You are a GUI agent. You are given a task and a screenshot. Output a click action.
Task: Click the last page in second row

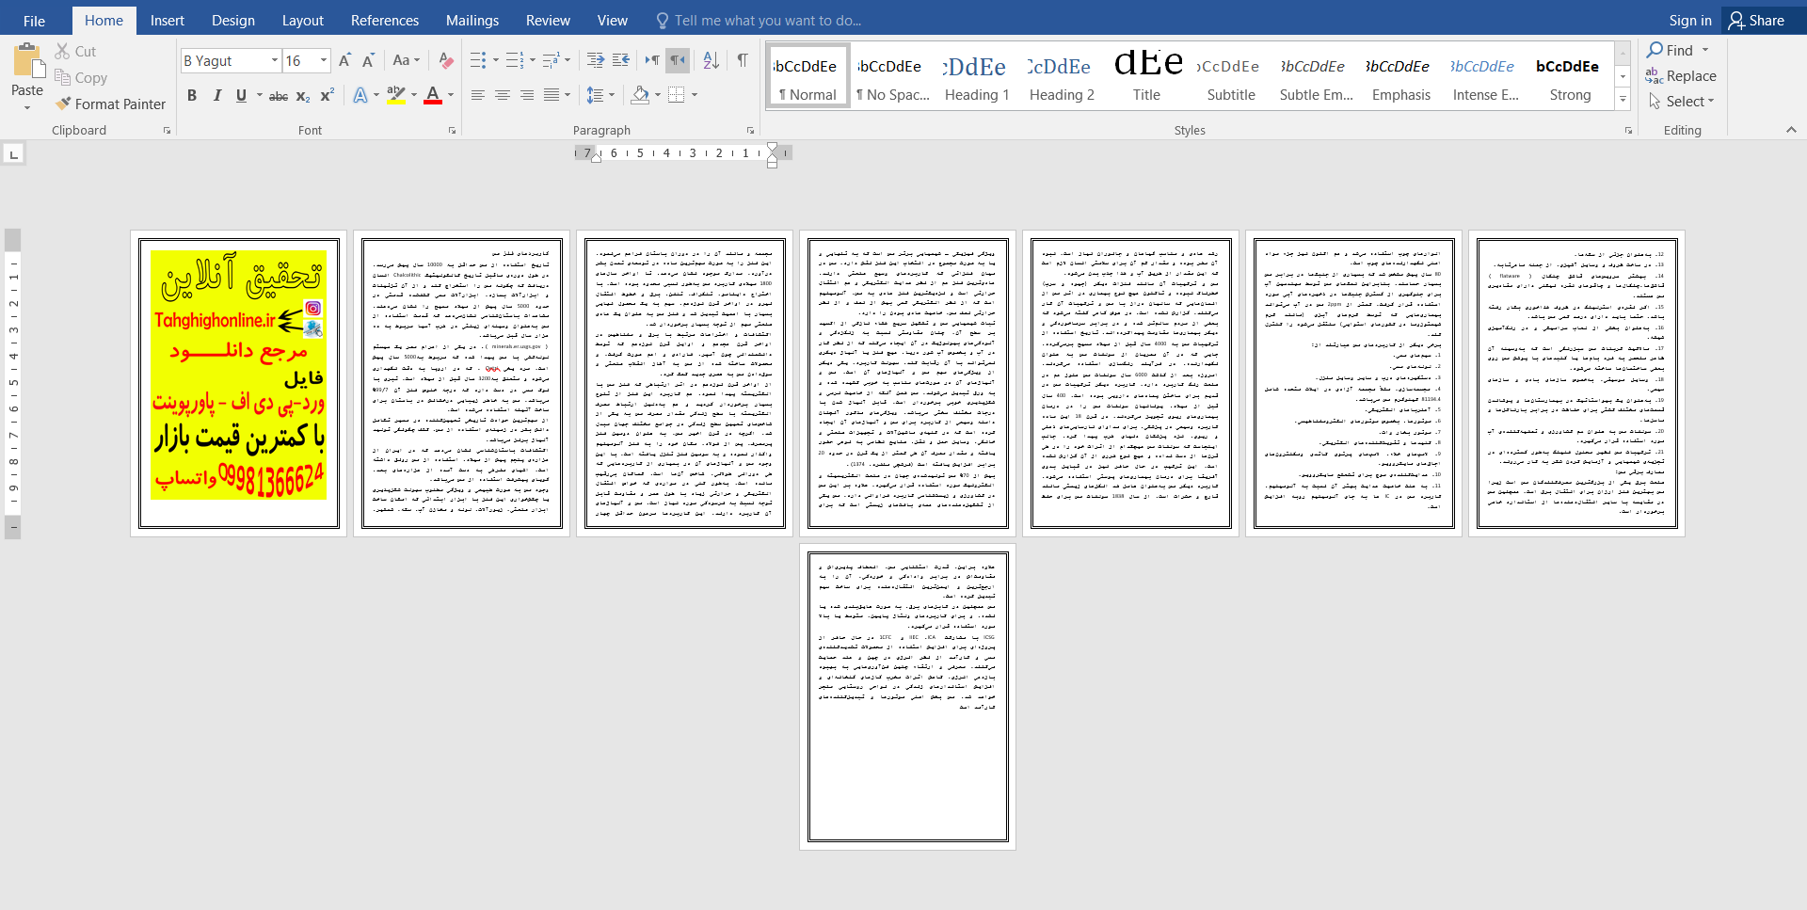(908, 696)
